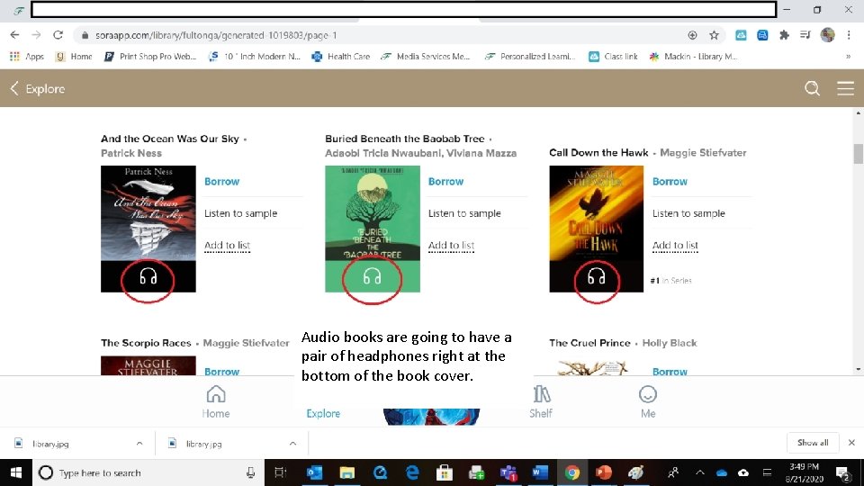Click headphones icon on And the Ocean cover
864x486 pixels.
(148, 276)
